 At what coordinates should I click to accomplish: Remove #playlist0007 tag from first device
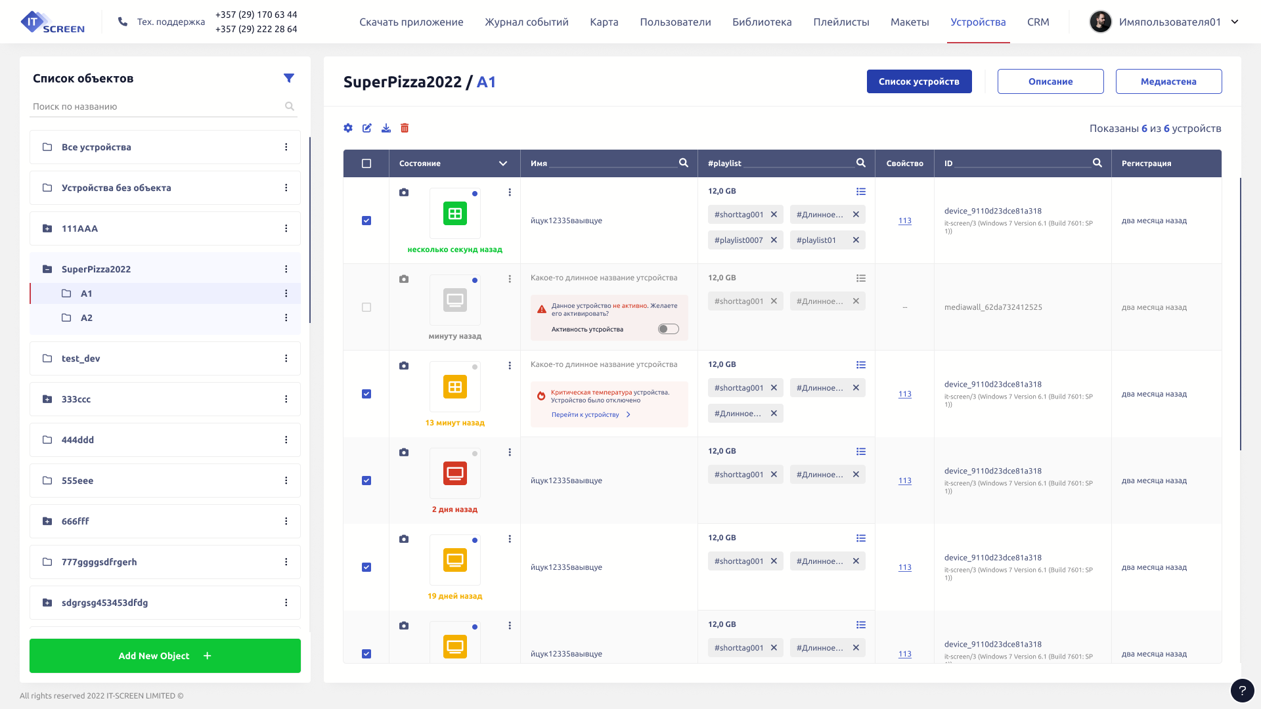click(774, 240)
